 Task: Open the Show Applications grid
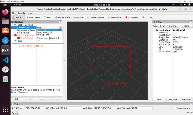[x=5, y=110]
